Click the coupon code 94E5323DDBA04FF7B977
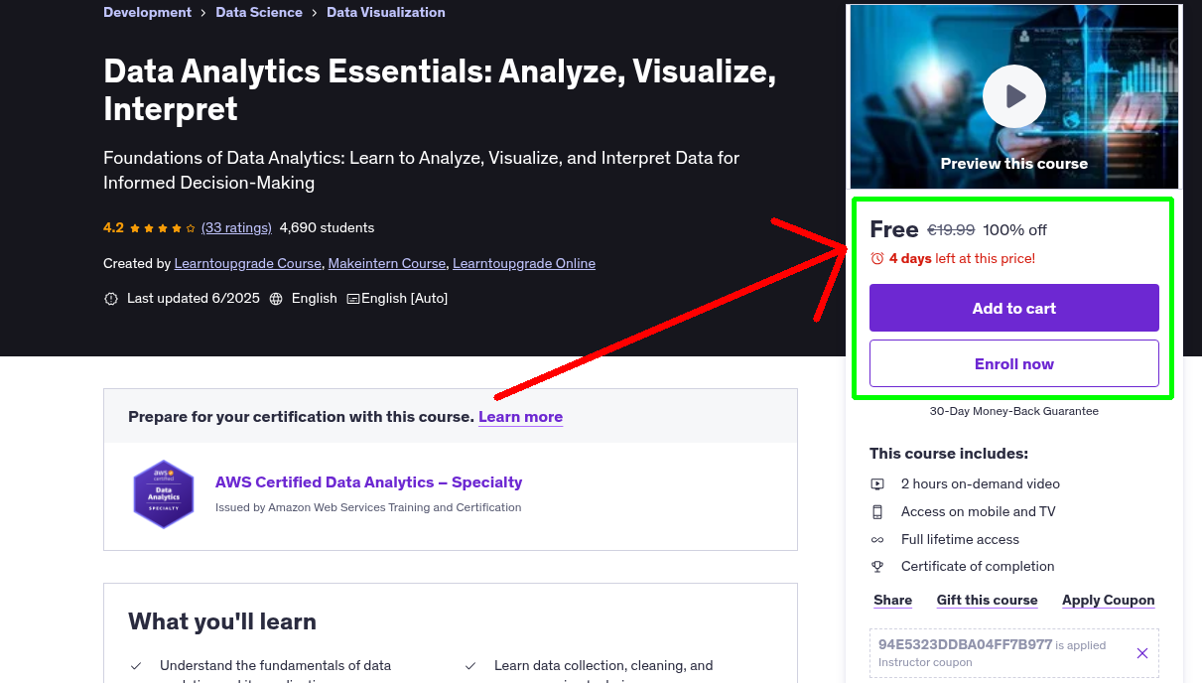Screen dimensions: 1202x683 click(965, 645)
